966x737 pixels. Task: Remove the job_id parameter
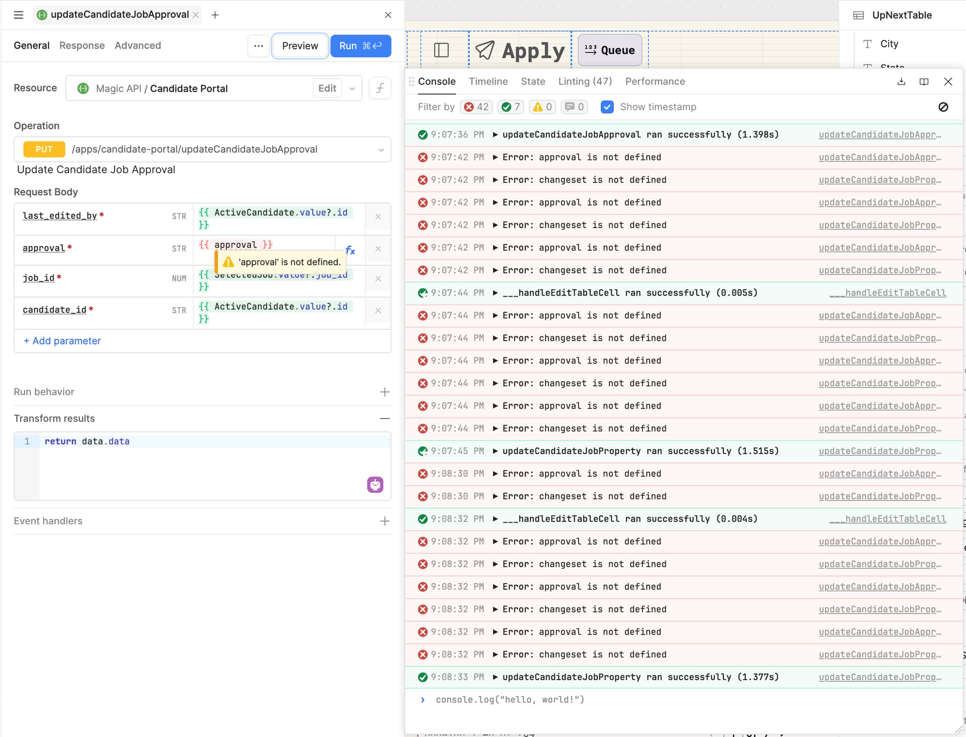[378, 278]
